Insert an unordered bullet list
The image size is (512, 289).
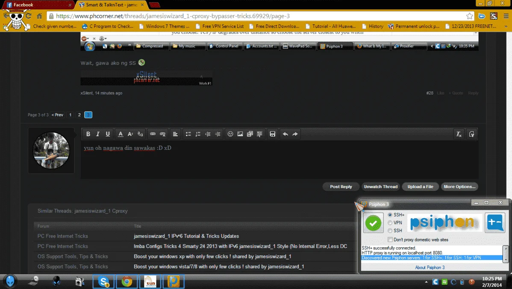188,134
